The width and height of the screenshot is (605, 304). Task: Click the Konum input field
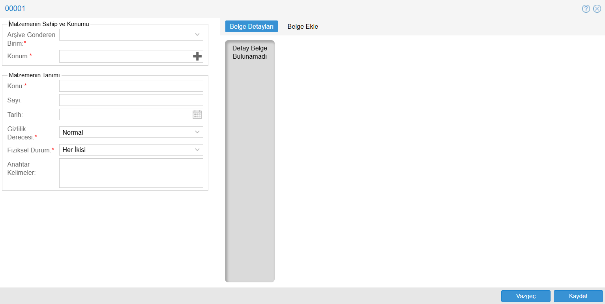click(x=125, y=56)
